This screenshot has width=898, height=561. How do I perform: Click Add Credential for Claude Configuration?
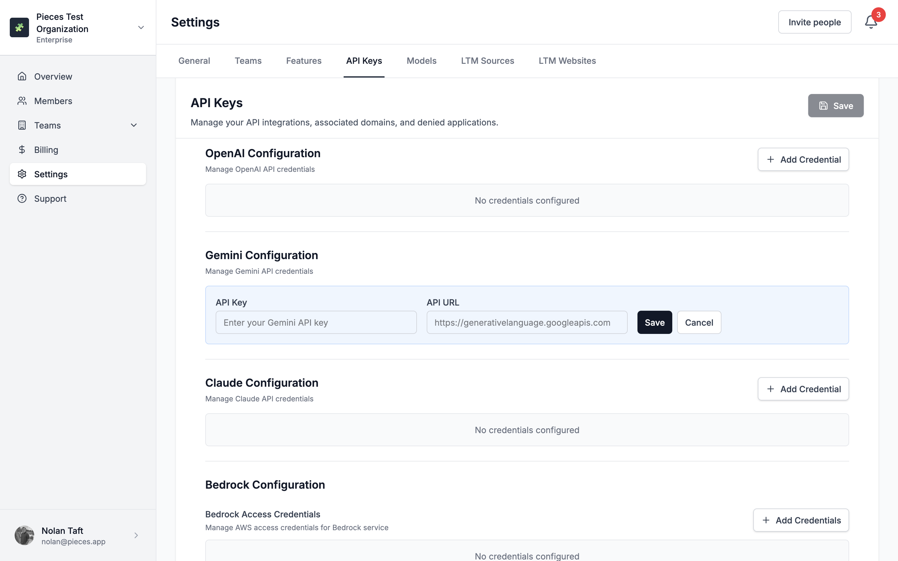(x=803, y=389)
